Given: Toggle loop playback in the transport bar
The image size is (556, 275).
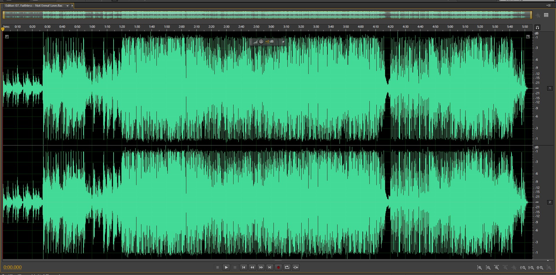Looking at the screenshot, I should 287,267.
